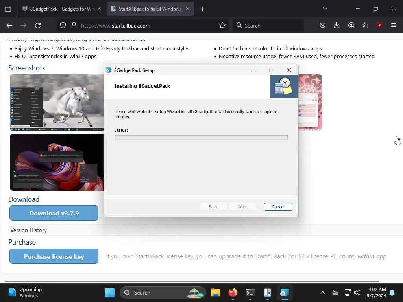Open the white horses screenshot thumbnail

coord(57,103)
